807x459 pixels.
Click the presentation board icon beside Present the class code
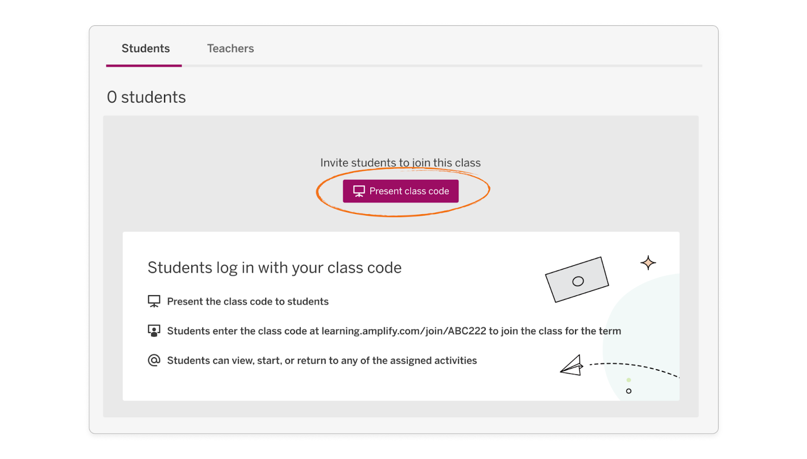(x=154, y=301)
